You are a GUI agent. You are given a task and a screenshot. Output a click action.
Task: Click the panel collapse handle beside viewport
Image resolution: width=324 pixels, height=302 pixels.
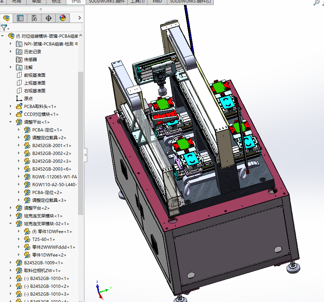(85, 155)
